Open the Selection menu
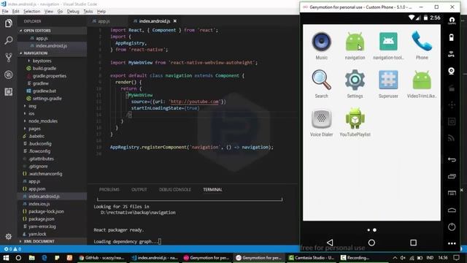Viewport: 467px width, 263px height. pyautogui.click(x=31, y=12)
